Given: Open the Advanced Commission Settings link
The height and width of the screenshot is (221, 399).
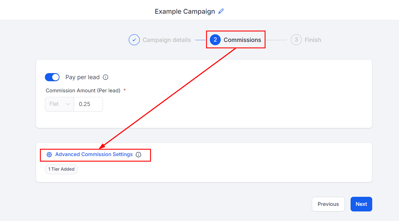Looking at the screenshot, I should click(94, 155).
